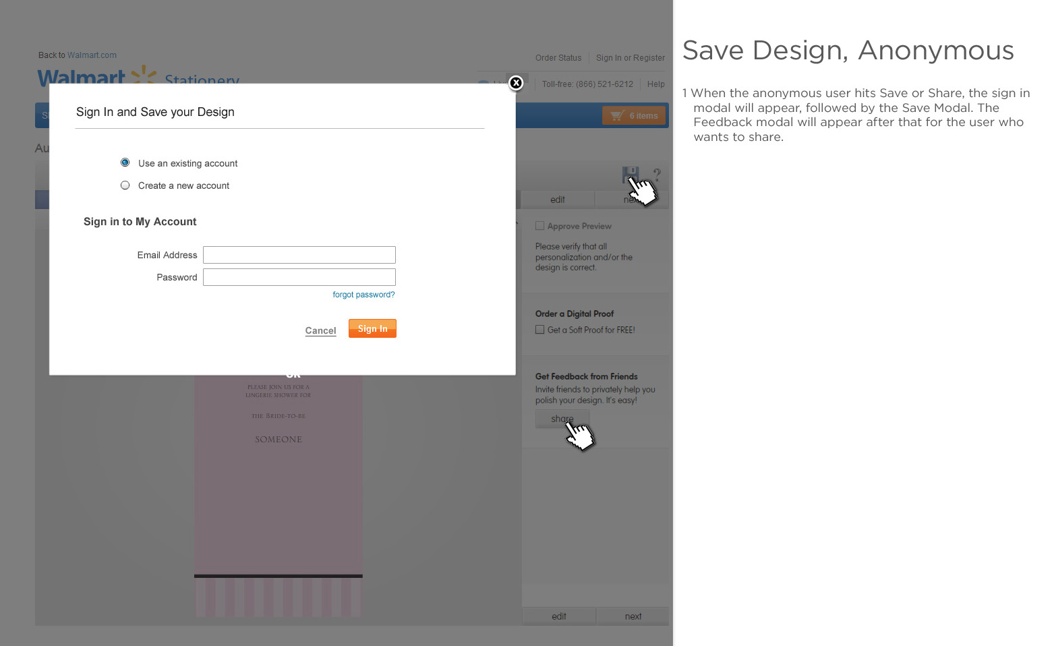This screenshot has height=646, width=1052.
Task: Open the 'forgot password?' link
Action: pyautogui.click(x=363, y=294)
